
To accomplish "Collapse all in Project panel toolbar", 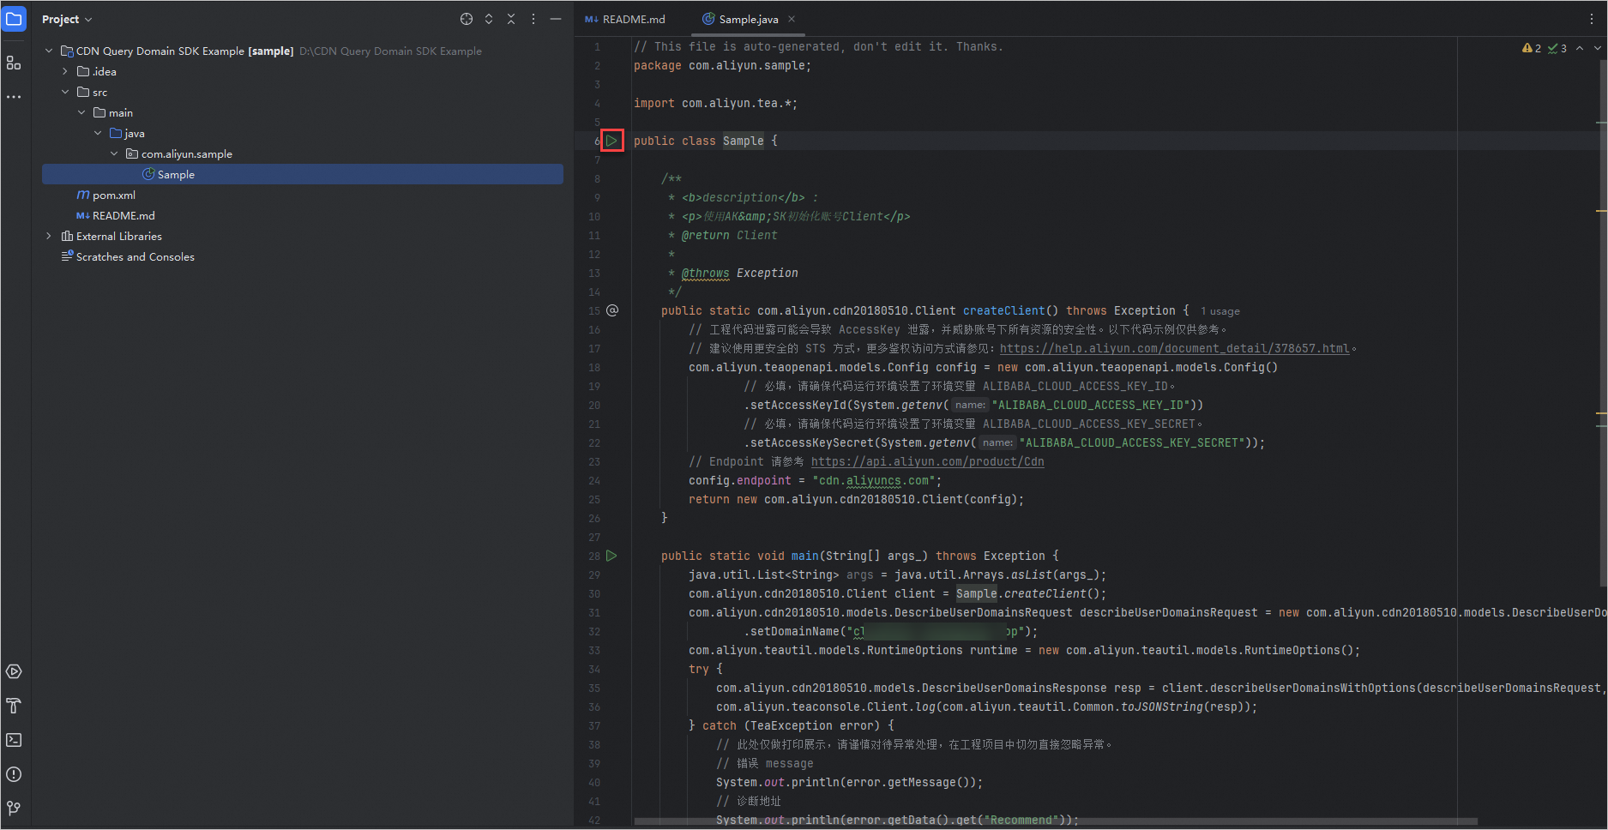I will pyautogui.click(x=511, y=19).
